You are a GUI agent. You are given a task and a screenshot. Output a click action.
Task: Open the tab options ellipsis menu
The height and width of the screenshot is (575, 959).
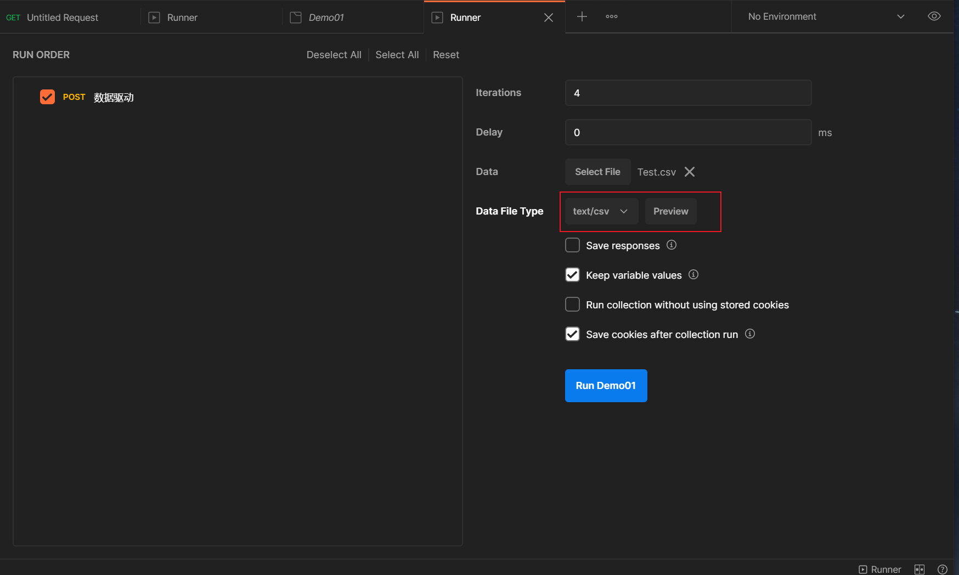(x=612, y=16)
